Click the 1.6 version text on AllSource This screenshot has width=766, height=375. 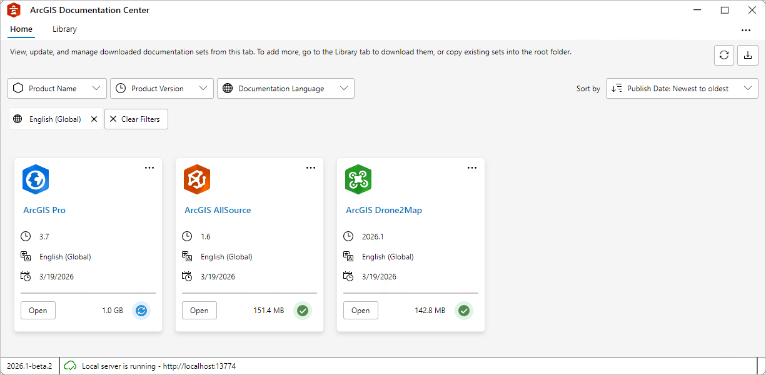pyautogui.click(x=205, y=237)
